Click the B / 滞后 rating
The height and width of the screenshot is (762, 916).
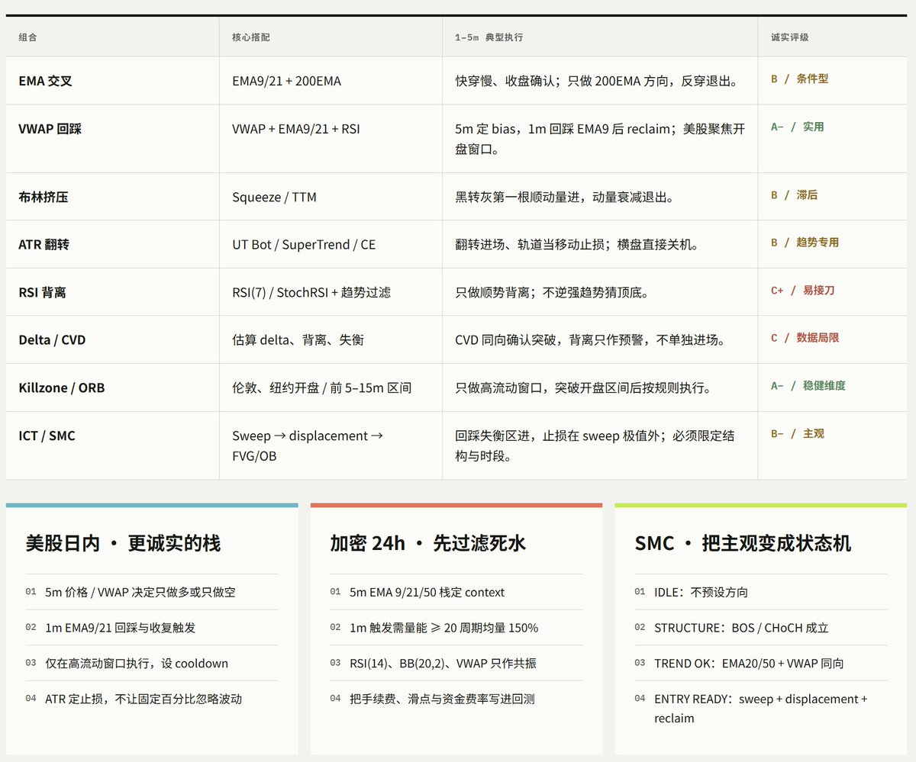coord(794,195)
